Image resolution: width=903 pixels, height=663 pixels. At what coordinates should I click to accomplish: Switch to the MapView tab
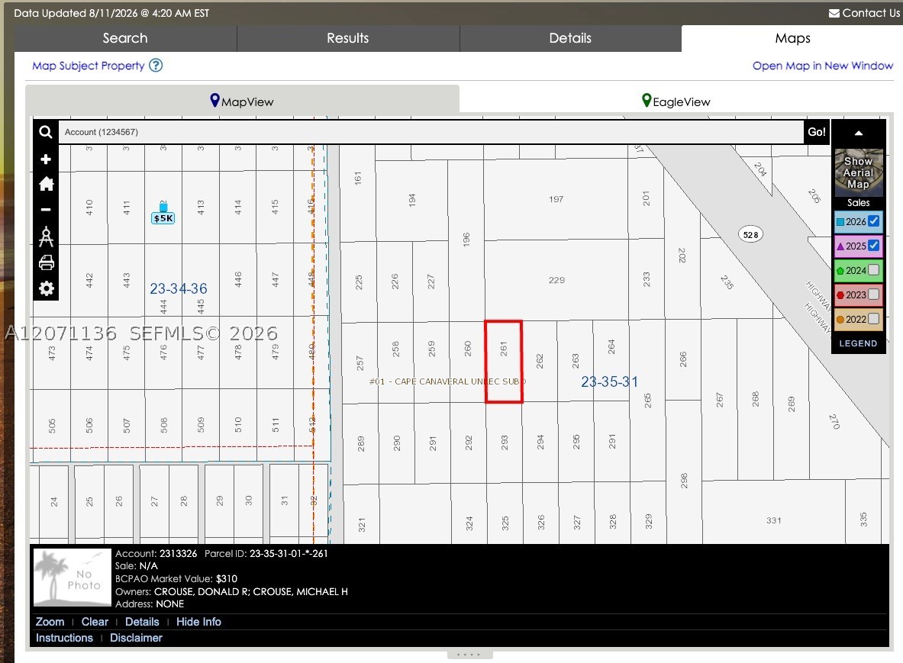pyautogui.click(x=242, y=101)
